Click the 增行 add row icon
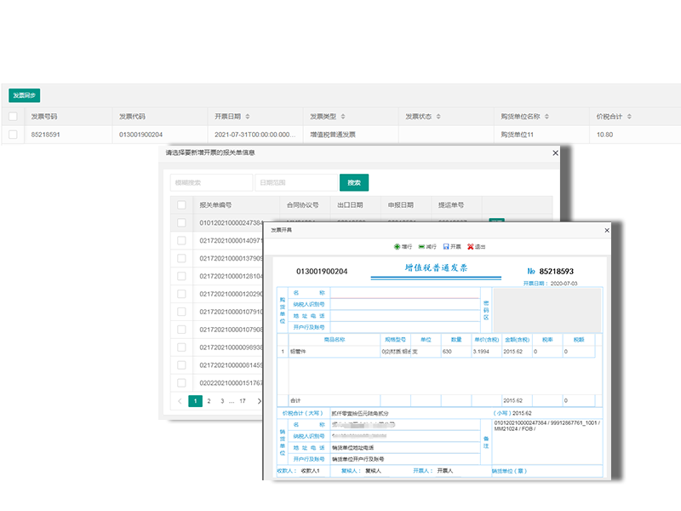681x511 pixels. point(397,247)
